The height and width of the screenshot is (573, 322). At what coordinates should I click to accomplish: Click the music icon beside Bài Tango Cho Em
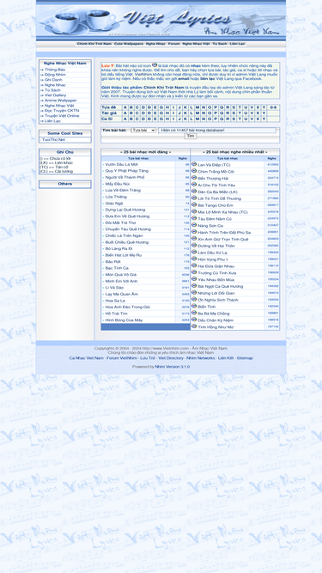coord(194,204)
